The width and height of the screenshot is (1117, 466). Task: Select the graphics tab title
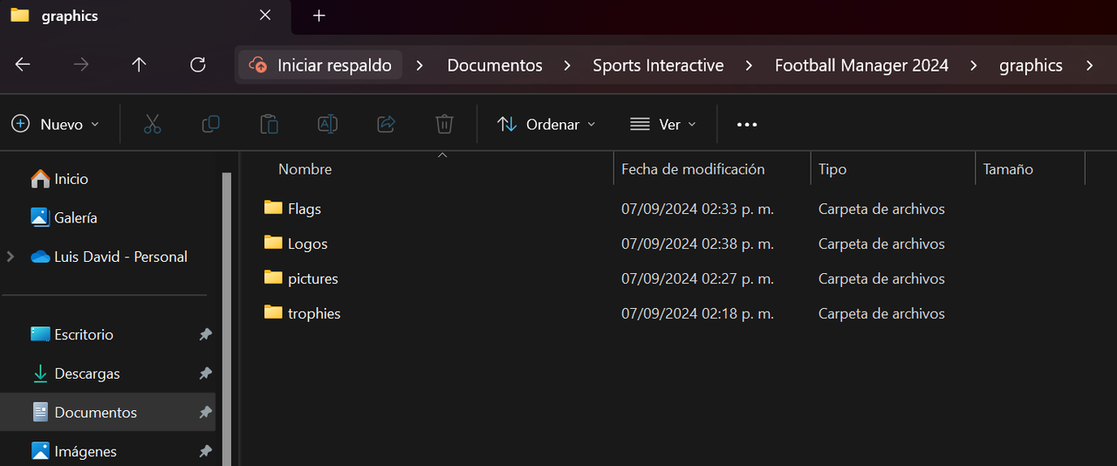pos(70,16)
